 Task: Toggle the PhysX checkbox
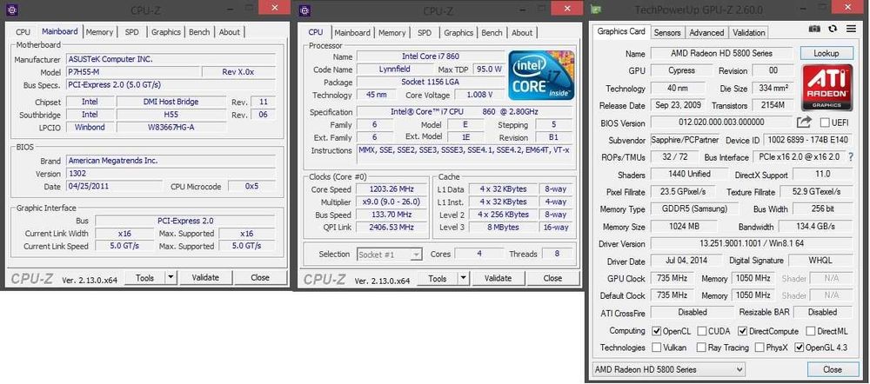(759, 348)
